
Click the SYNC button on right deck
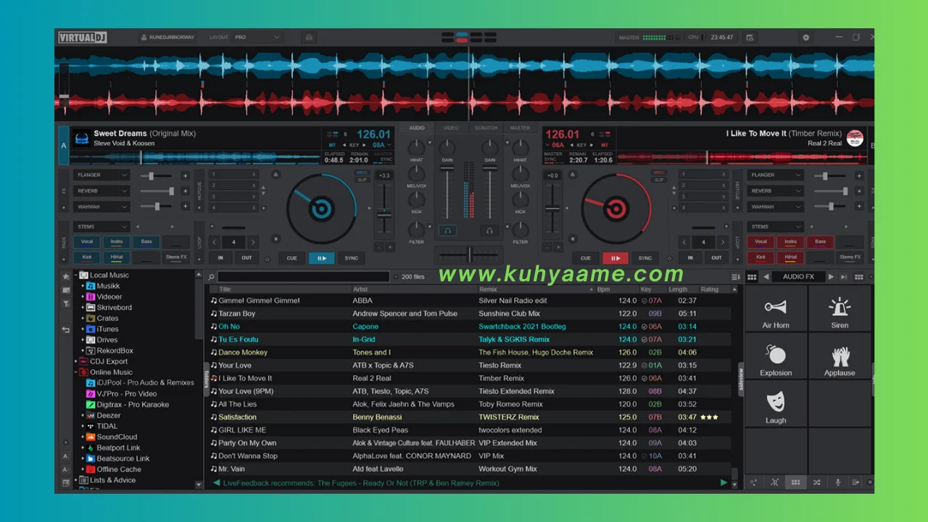point(645,258)
